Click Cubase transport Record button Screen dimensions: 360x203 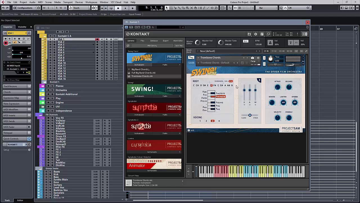tap(132, 8)
